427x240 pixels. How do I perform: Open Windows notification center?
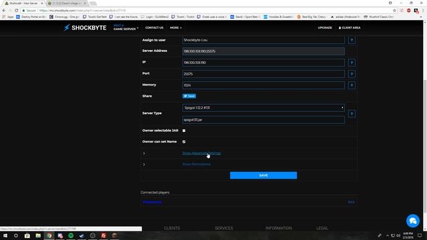pos(420,235)
